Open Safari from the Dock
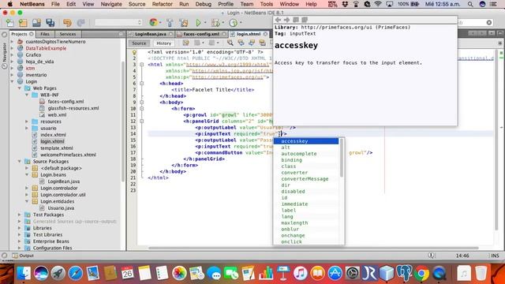This screenshot has height=284, width=505. click(76, 273)
